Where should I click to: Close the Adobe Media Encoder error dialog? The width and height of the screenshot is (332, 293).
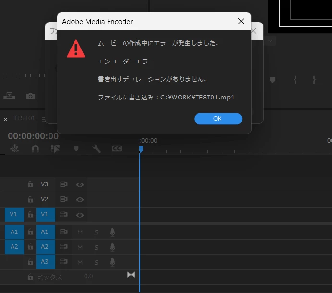[x=241, y=21]
